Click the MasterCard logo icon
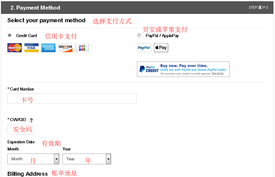 (15, 48)
